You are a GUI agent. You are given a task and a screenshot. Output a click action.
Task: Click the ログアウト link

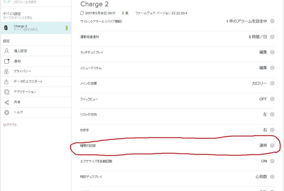[10, 125]
